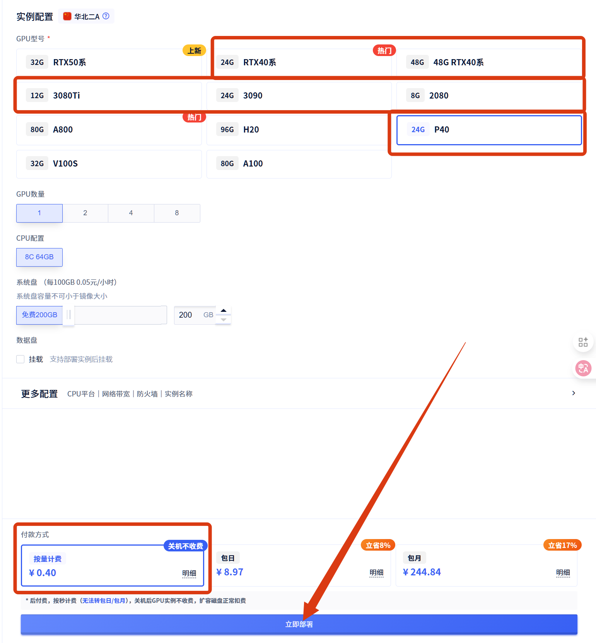Pick the 32G V100S GPU option
The width and height of the screenshot is (596, 643).
(x=109, y=164)
